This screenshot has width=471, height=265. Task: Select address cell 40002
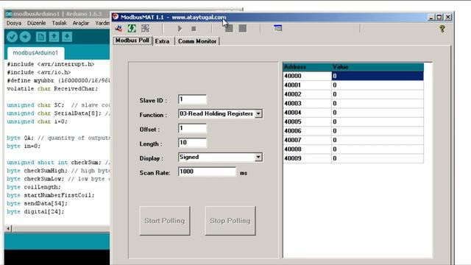tap(307, 94)
